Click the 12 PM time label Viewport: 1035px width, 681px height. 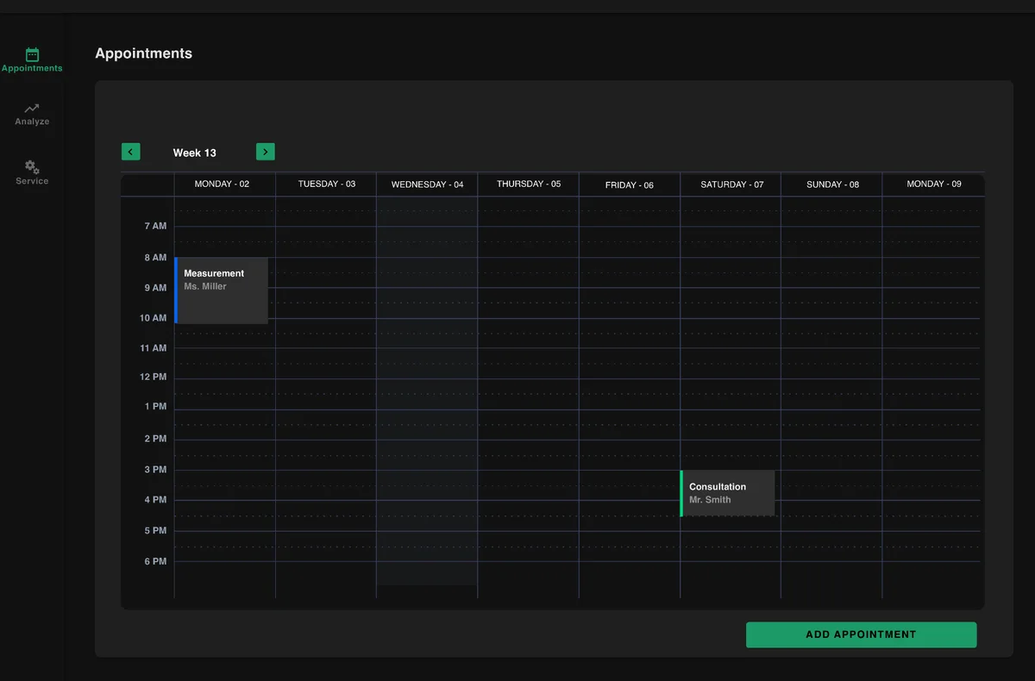click(x=153, y=377)
